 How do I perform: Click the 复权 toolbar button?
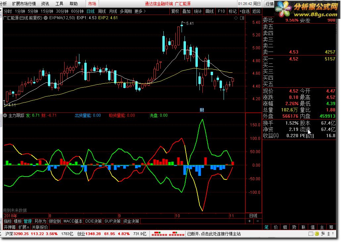(175, 11)
